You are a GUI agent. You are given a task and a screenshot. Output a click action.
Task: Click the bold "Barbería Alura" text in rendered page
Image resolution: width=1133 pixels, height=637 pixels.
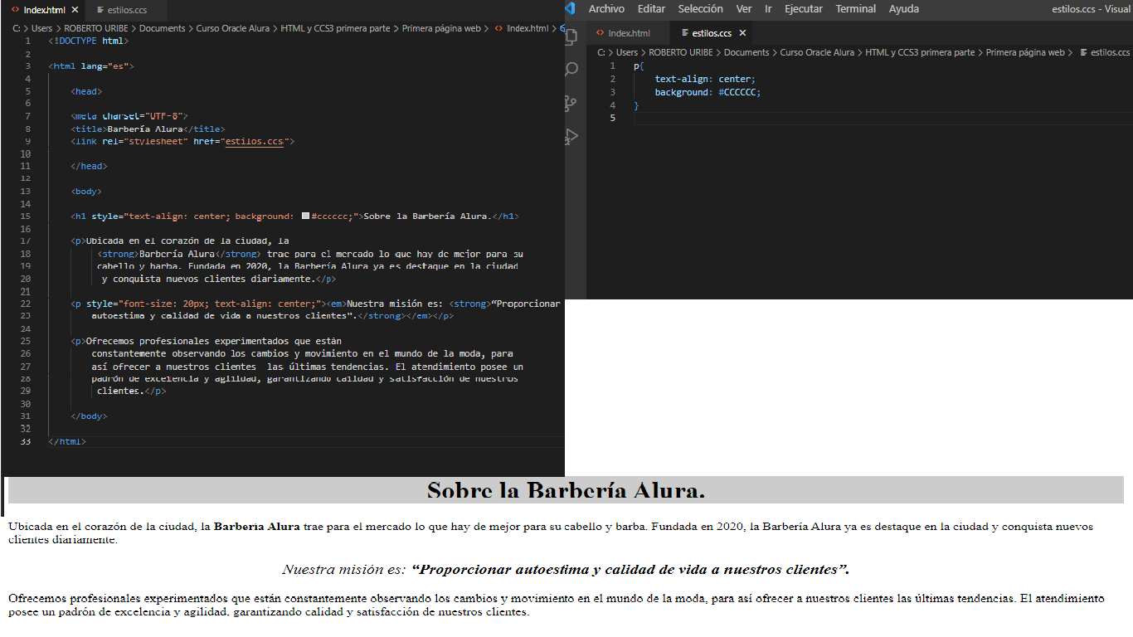(x=256, y=527)
